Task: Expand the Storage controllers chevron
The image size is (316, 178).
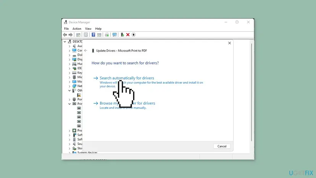Action: click(x=69, y=149)
